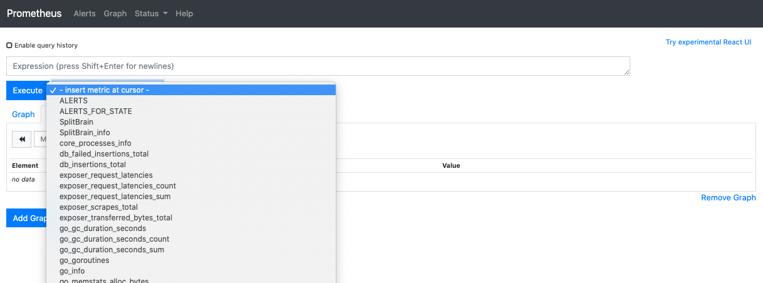Screen dimensions: 763x283
Task: Choose ALERTS metric from list
Action: point(191,101)
